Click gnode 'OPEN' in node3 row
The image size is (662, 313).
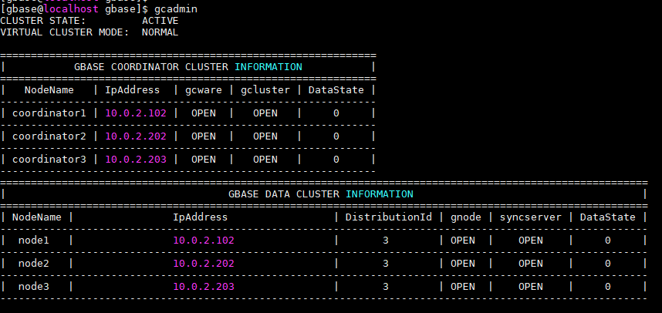(x=463, y=287)
